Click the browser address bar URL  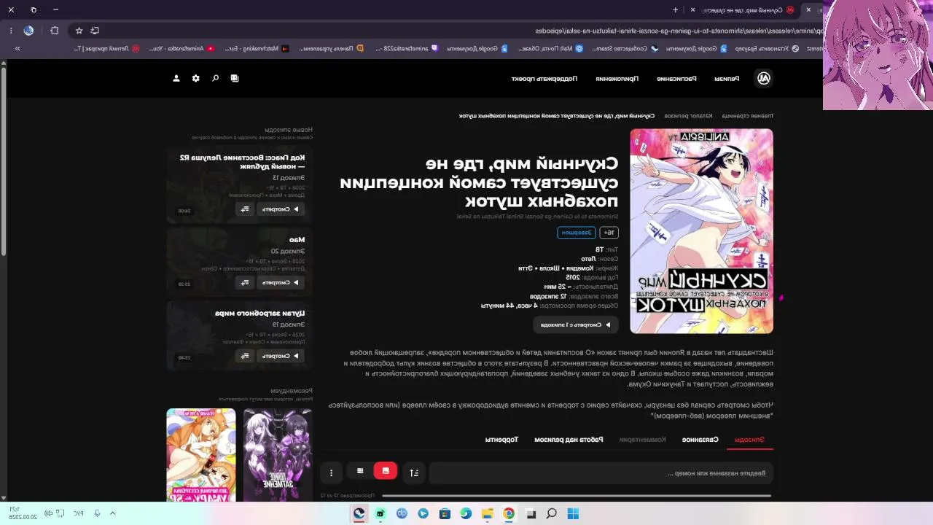coord(679,31)
